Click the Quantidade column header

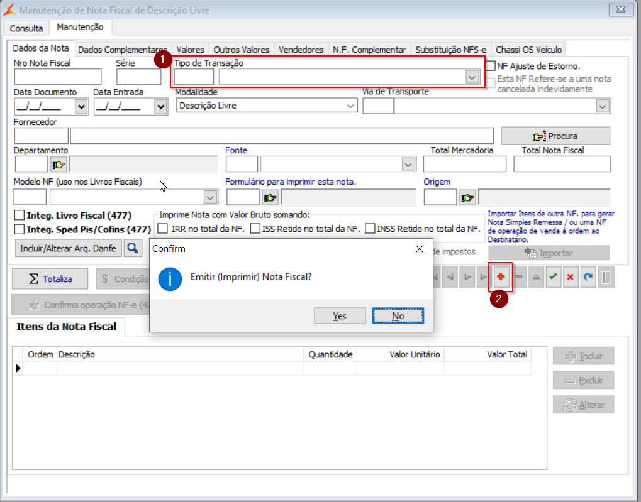[330, 354]
